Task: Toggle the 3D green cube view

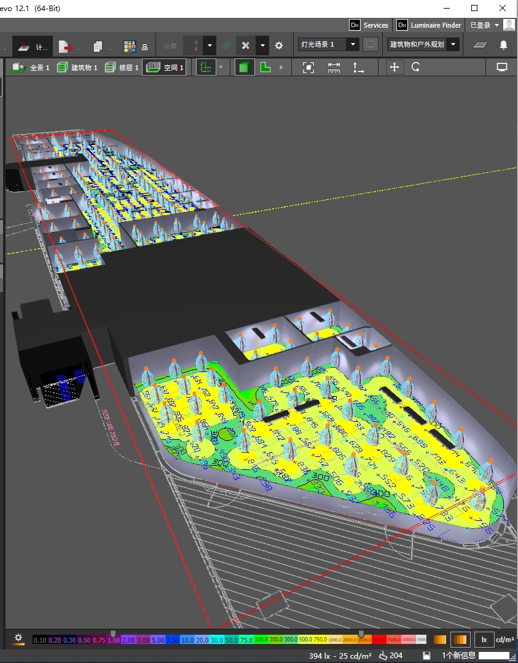Action: 244,68
